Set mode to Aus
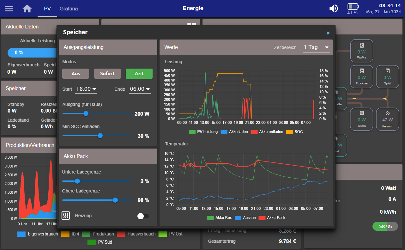Viewport: 405px width, 250px height. tap(76, 74)
